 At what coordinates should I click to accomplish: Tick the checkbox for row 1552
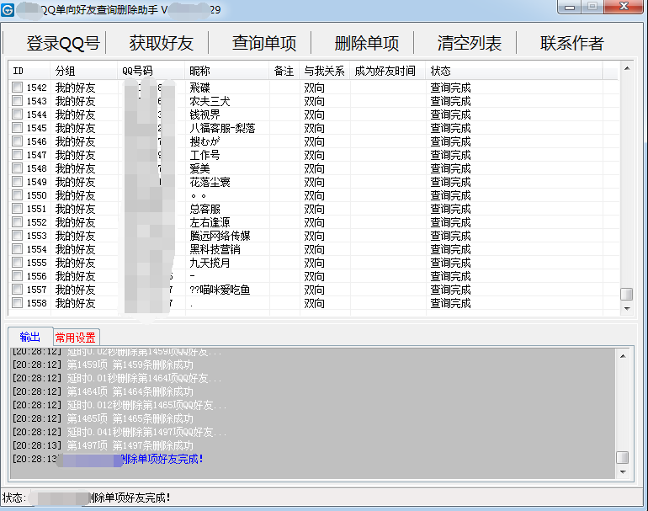pyautogui.click(x=18, y=222)
